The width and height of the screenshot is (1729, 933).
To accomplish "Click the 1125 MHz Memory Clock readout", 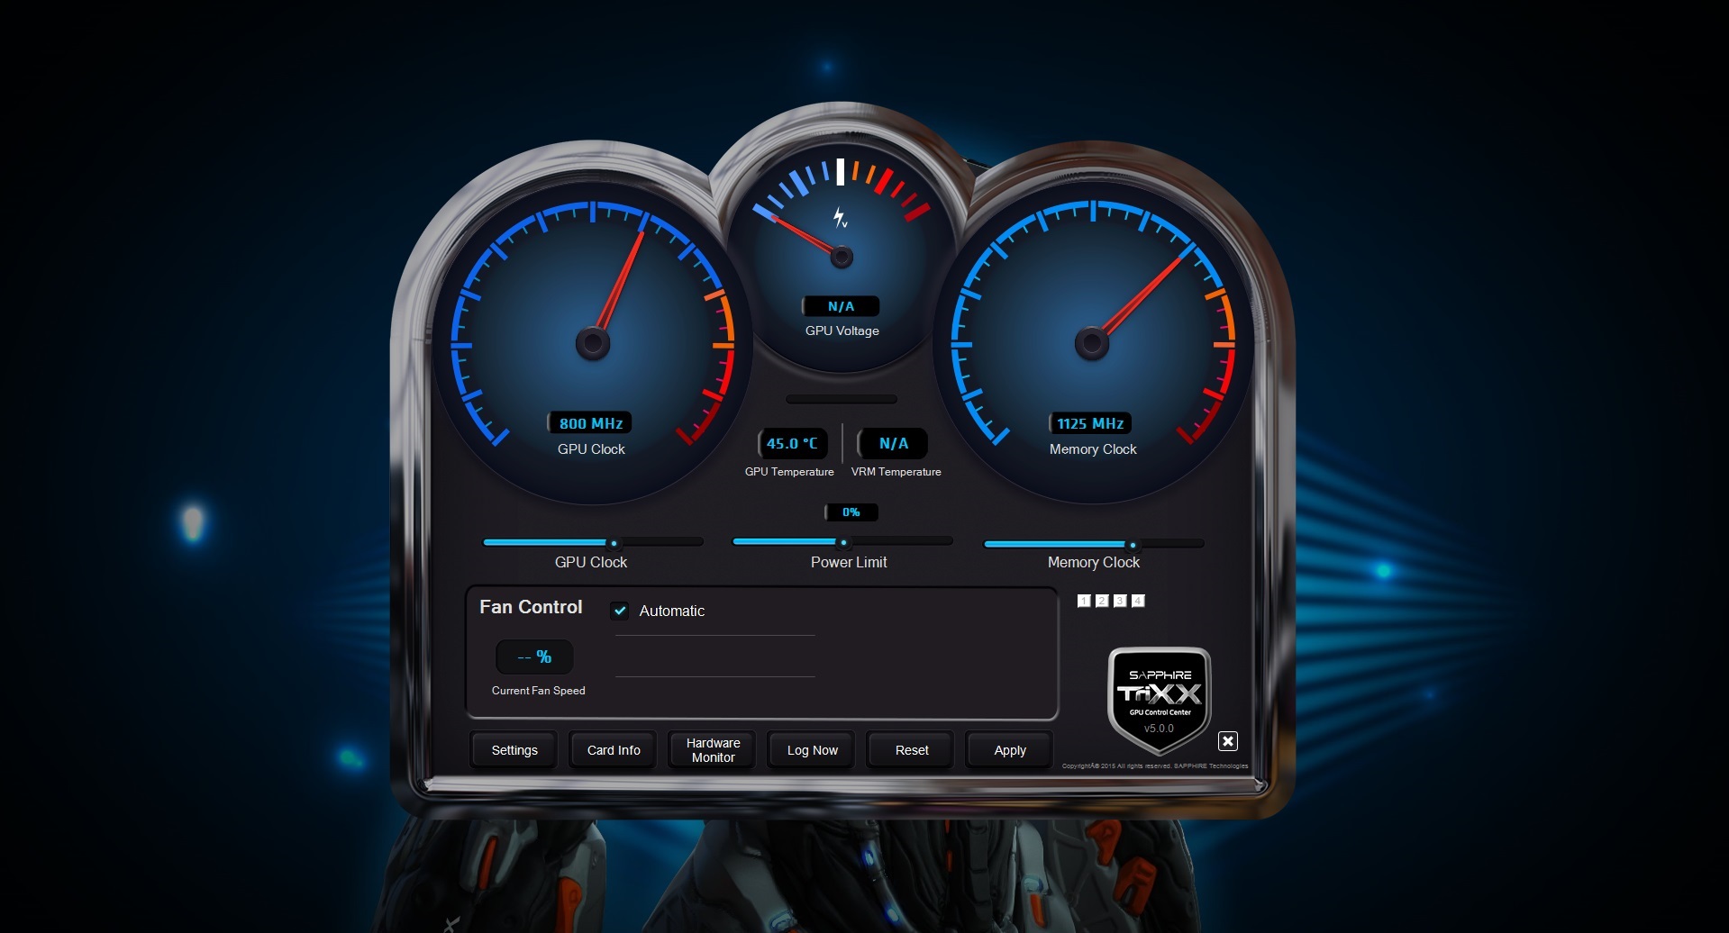I will [1092, 422].
